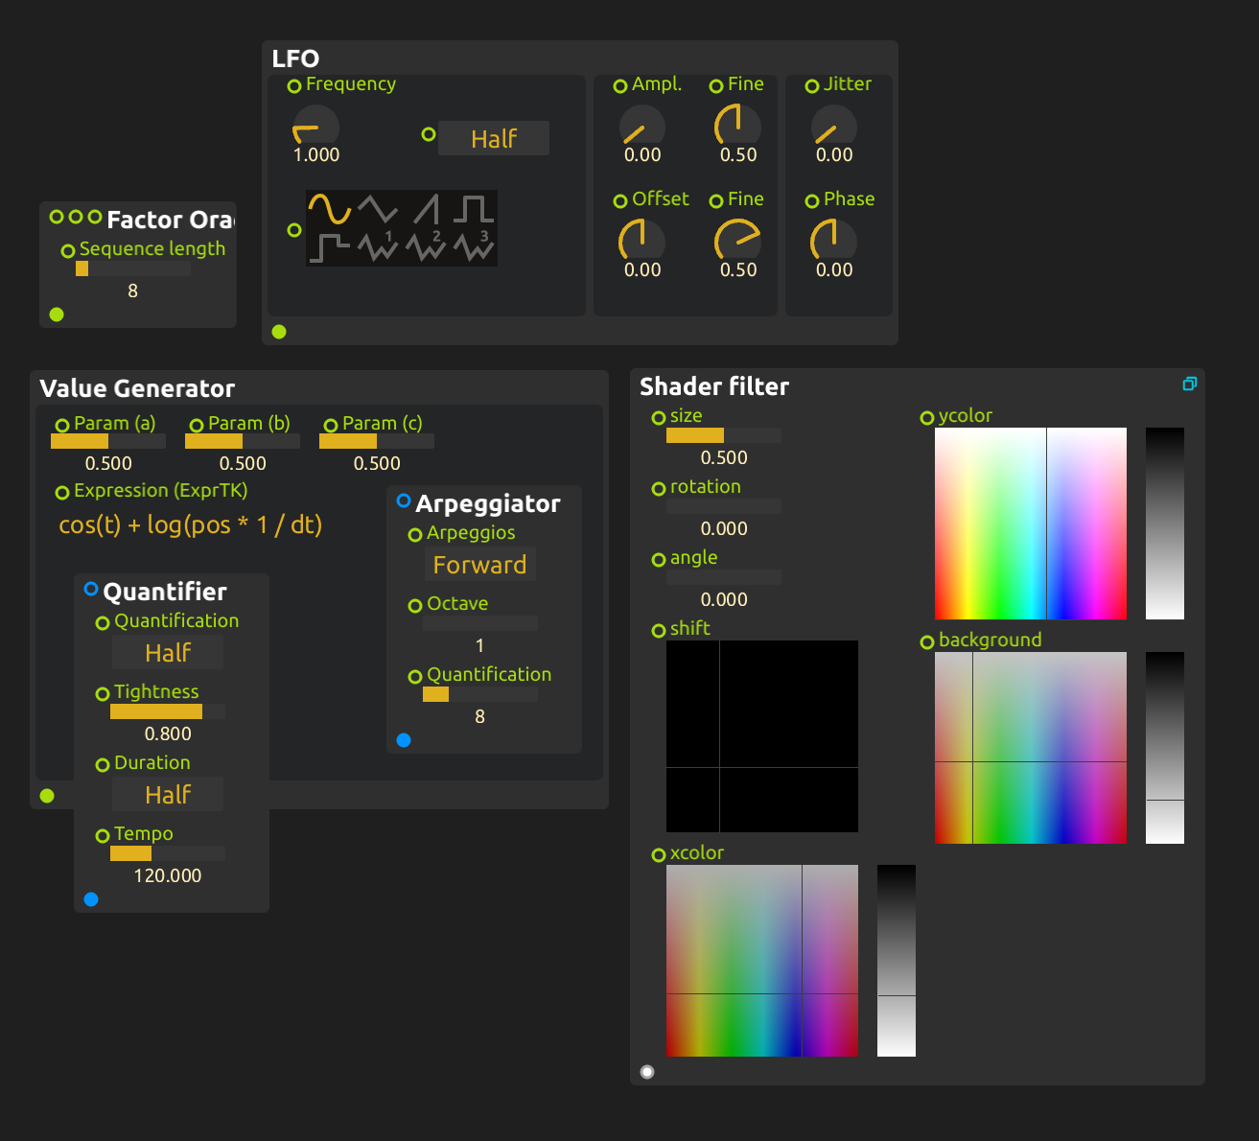Click the Arpeggiator node title
This screenshot has height=1141, width=1259.
(487, 503)
